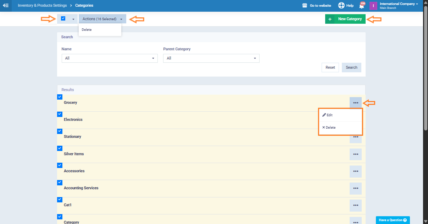The image size is (428, 224).
Task: Open three-dots menu for Accounting Services
Action: pos(355,188)
